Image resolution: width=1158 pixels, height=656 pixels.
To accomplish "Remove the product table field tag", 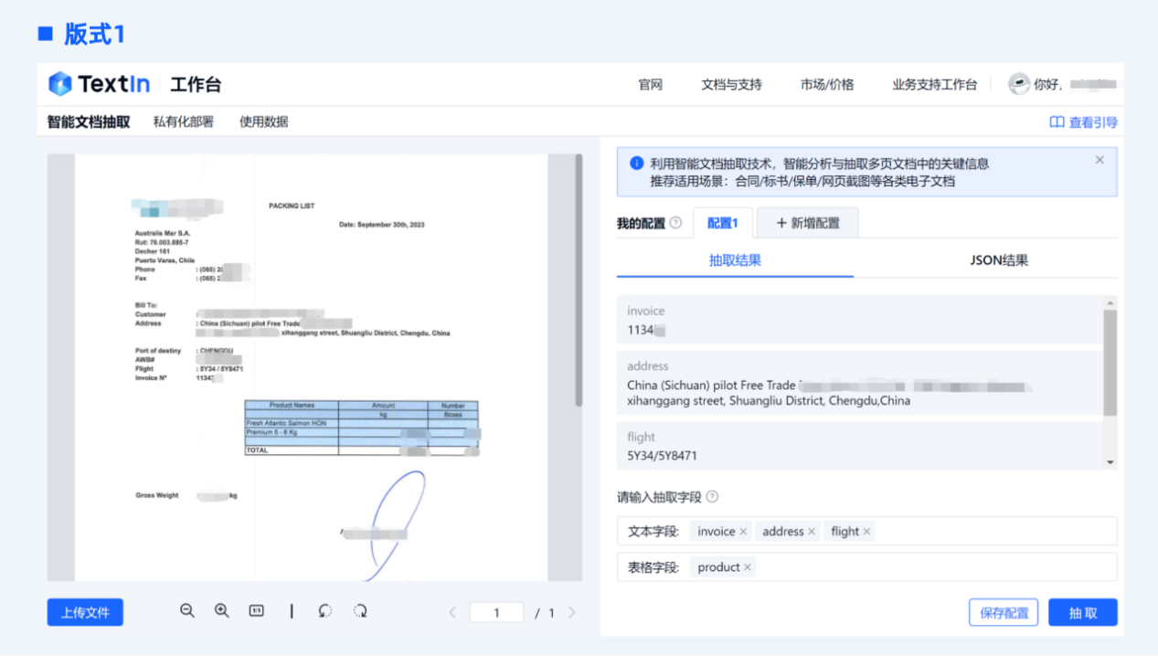I will 748,567.
